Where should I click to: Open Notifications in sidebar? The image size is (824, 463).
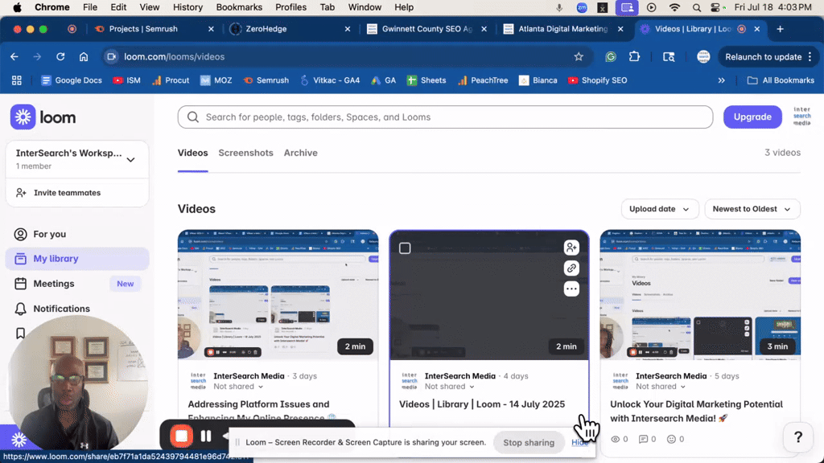coord(77,309)
